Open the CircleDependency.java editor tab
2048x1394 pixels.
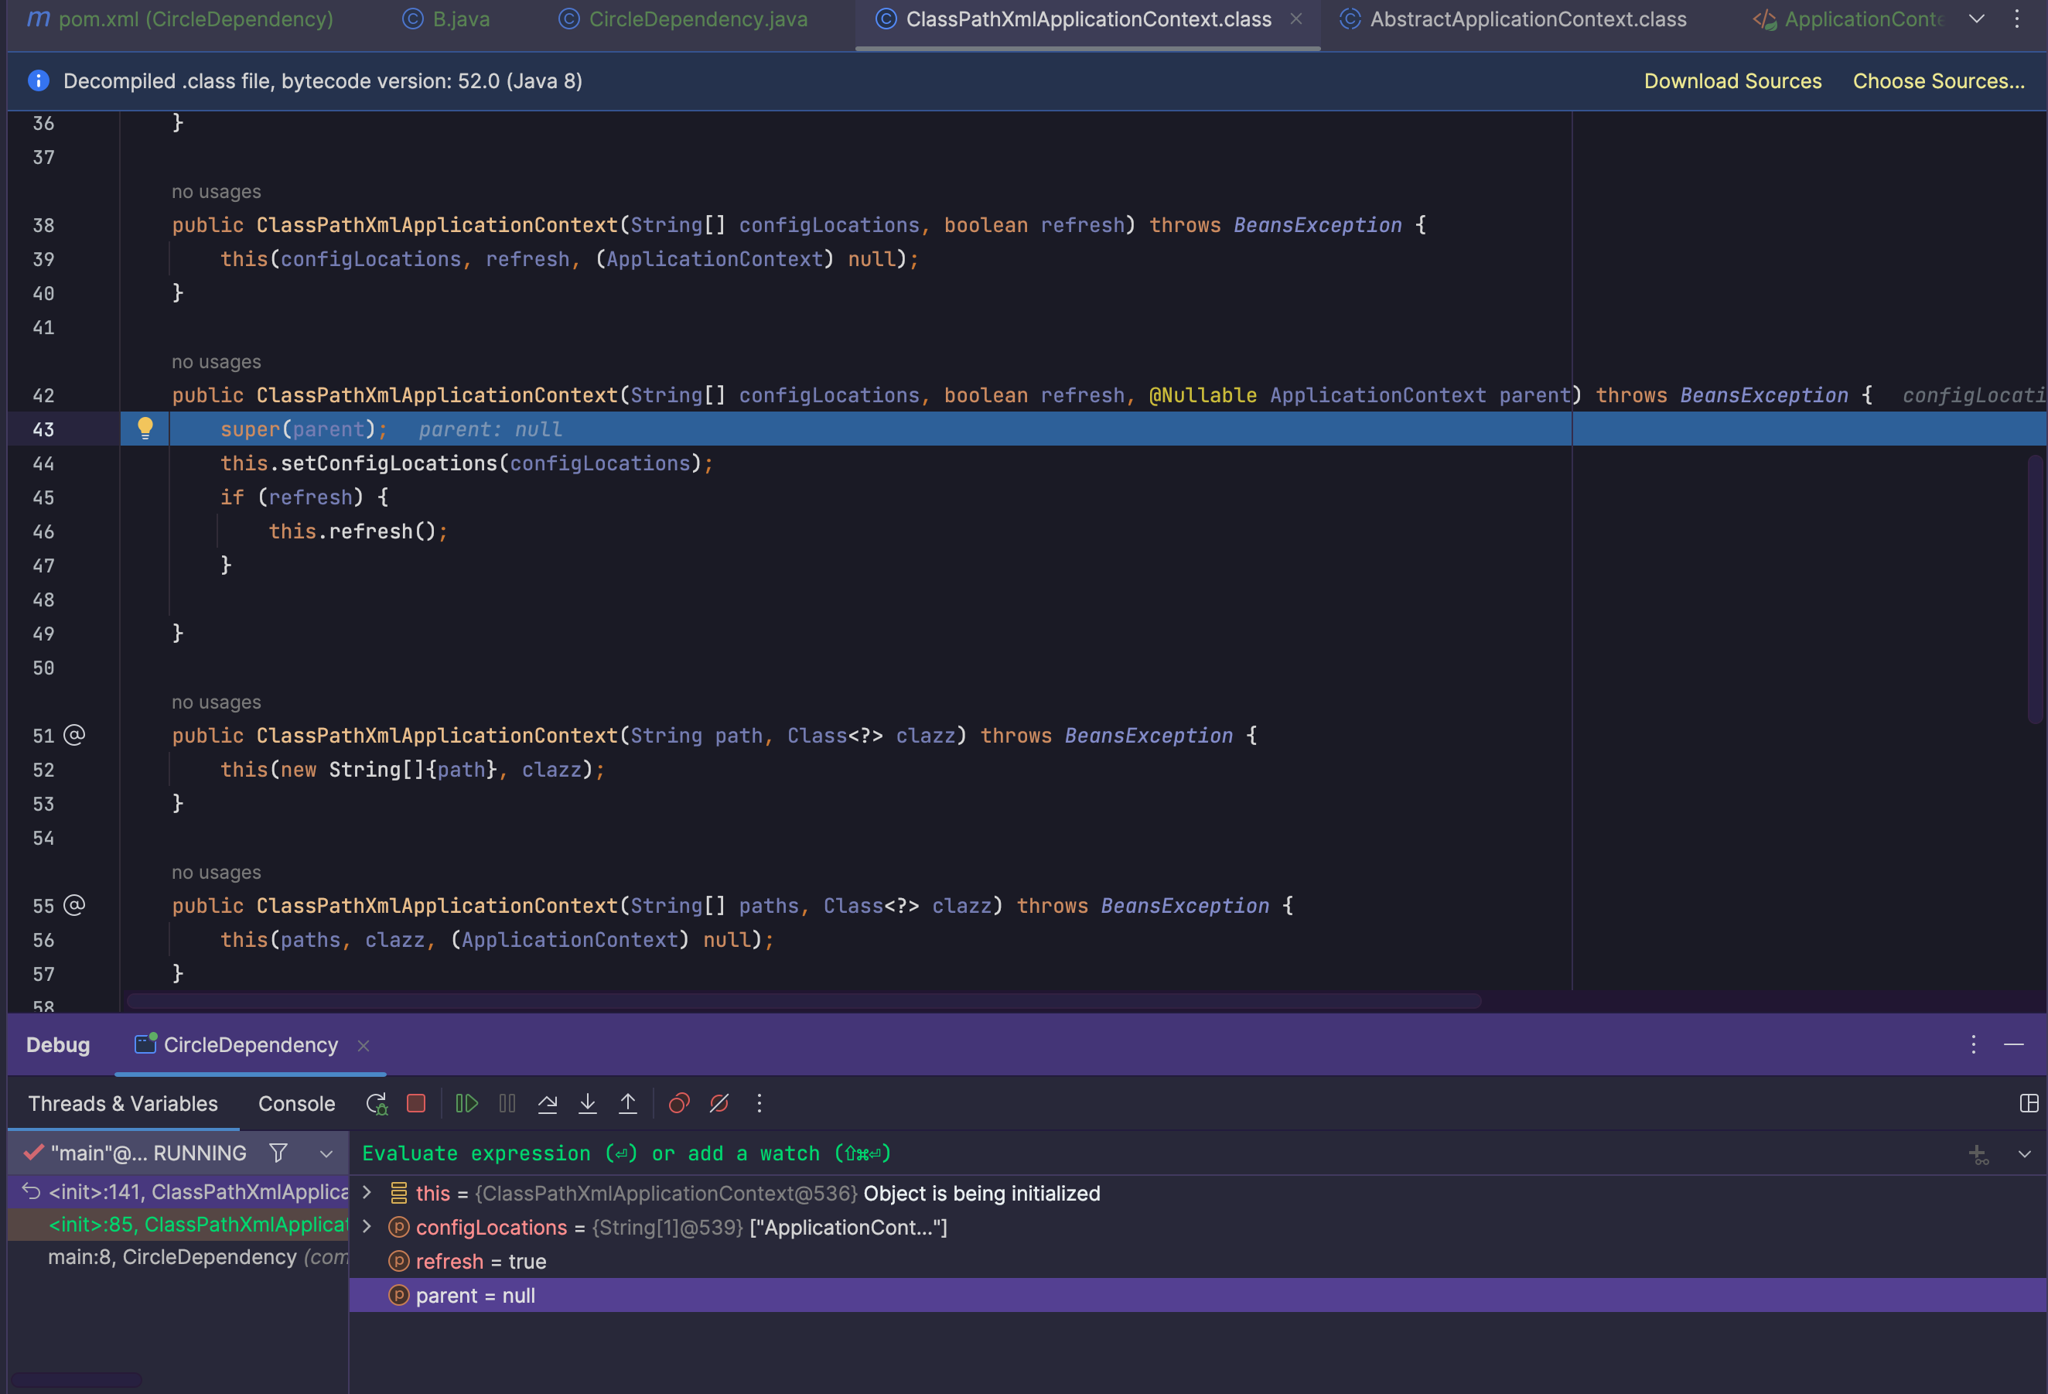pyautogui.click(x=697, y=19)
